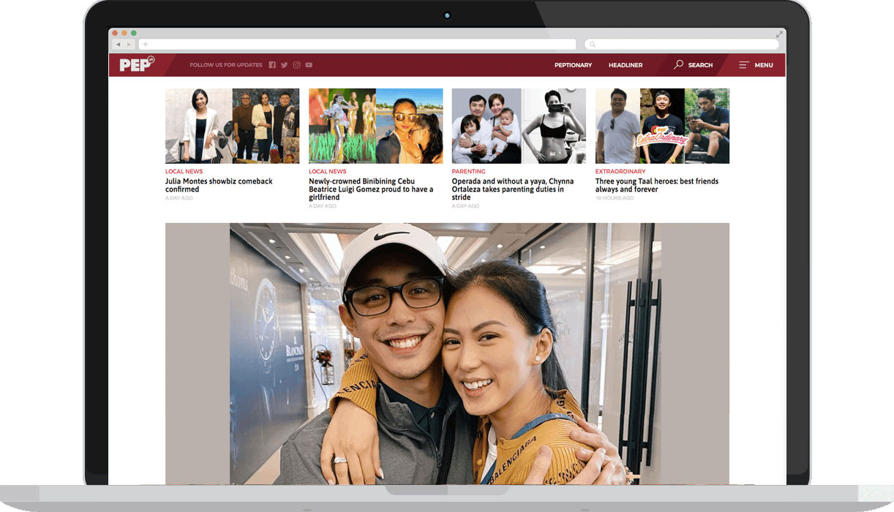Open the Binibining Cebu Beatrice Gomez headline
The height and width of the screenshot is (512, 894).
click(x=371, y=189)
